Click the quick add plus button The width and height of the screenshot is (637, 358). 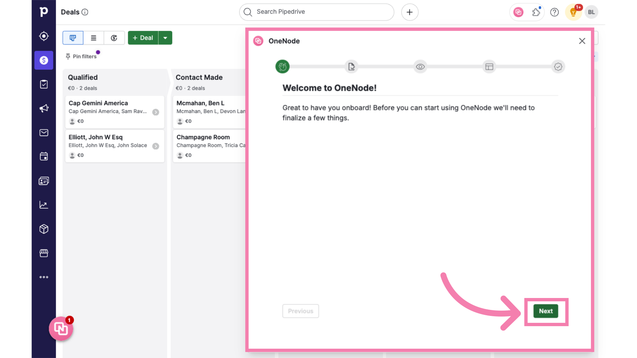pyautogui.click(x=410, y=12)
